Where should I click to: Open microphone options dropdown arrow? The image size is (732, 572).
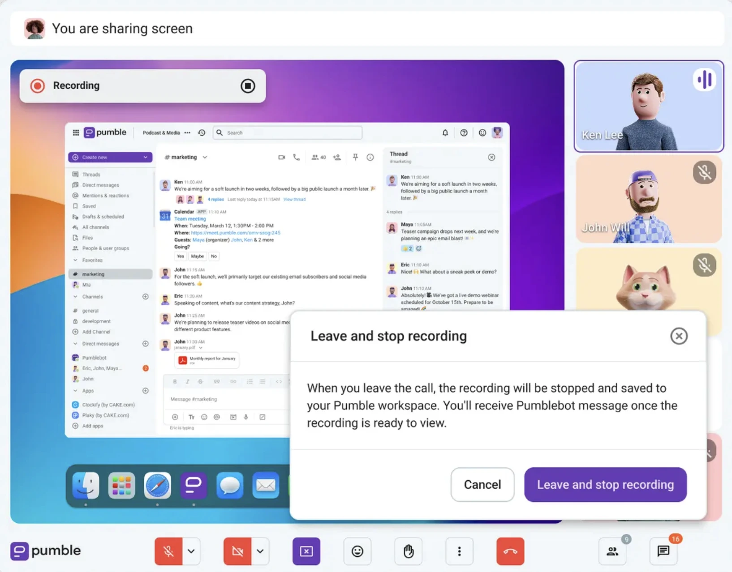click(191, 551)
